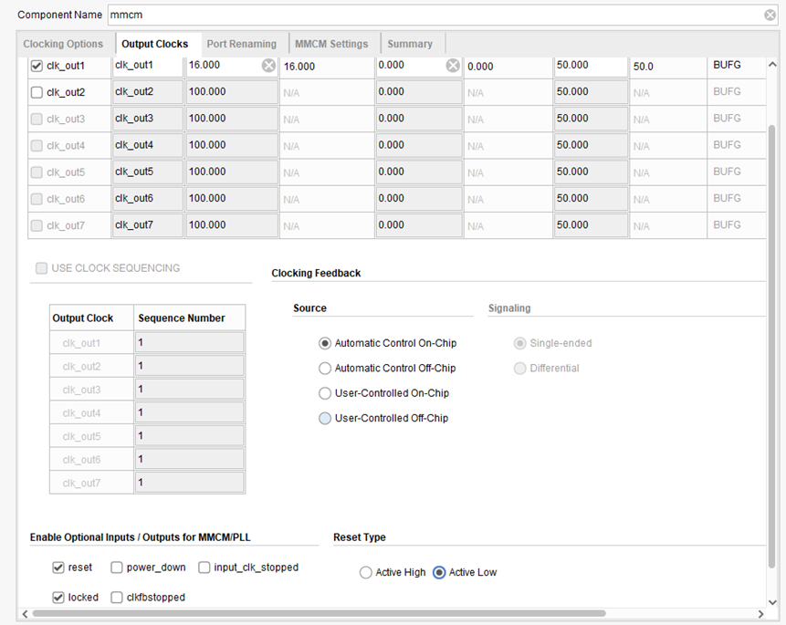This screenshot has height=625, width=786.
Task: Clear clk_out1 requested phase value
Action: (453, 66)
